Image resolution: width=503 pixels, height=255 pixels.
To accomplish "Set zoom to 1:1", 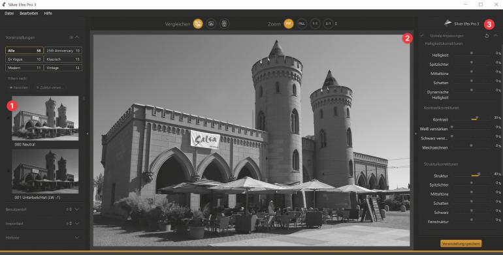I will [x=315, y=23].
